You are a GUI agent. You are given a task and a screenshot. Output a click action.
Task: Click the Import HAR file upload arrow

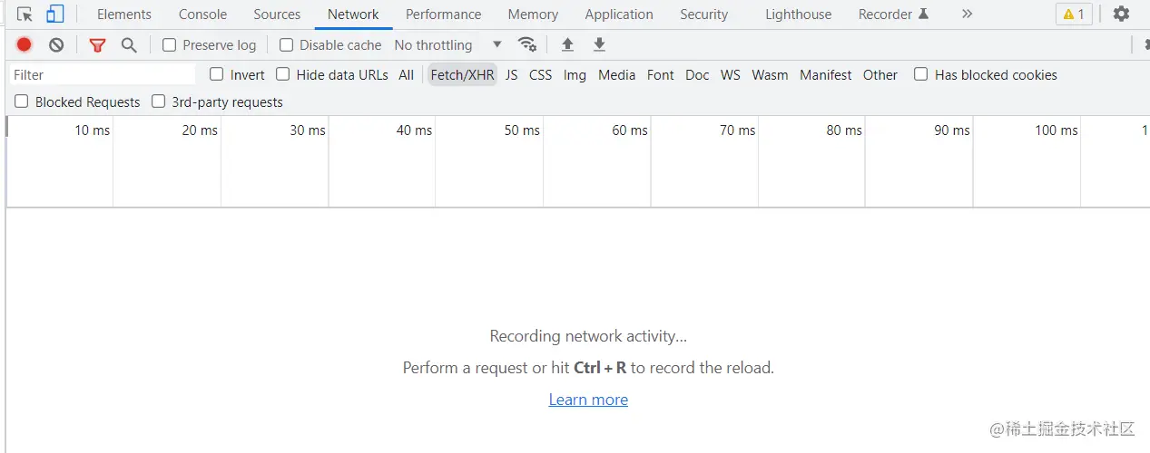(x=567, y=44)
